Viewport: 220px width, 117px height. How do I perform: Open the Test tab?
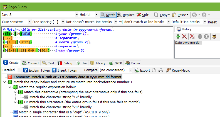[48, 63]
